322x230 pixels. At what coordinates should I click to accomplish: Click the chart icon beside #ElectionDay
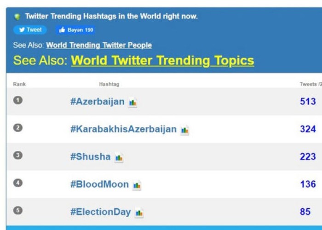139,213
